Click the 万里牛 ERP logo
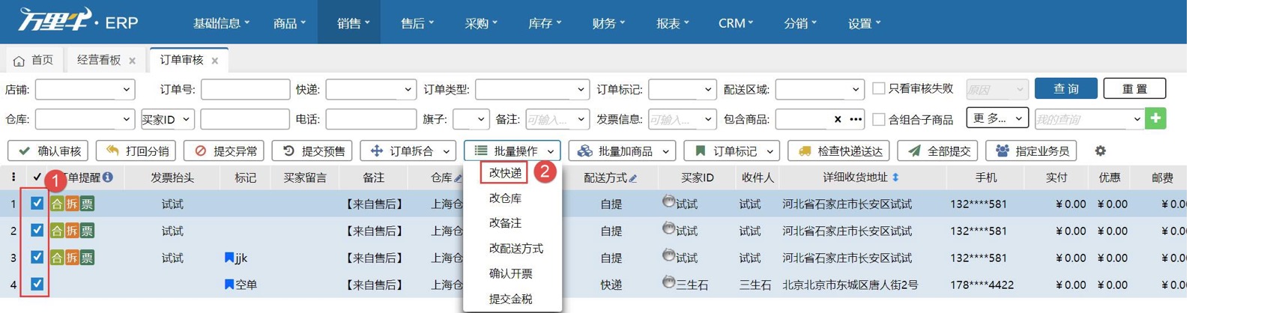This screenshot has height=313, width=1267. pos(78,20)
